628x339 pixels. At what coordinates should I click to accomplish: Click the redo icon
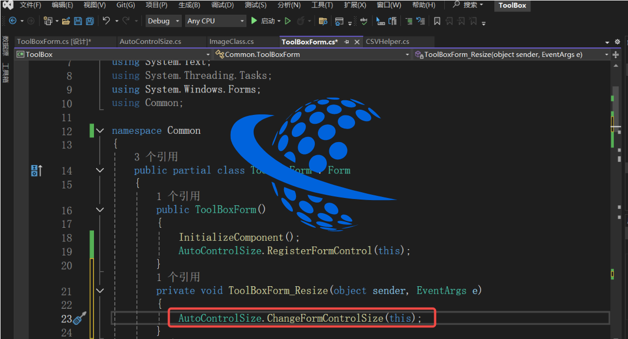point(126,21)
